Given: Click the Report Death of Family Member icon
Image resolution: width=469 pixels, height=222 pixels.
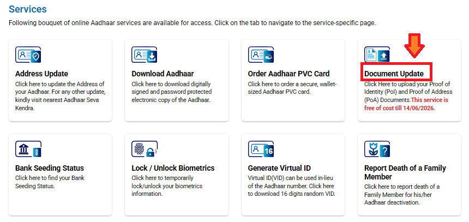Looking at the screenshot, I should [377, 150].
